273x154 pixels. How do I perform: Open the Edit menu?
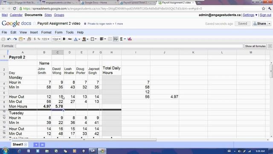(13, 33)
